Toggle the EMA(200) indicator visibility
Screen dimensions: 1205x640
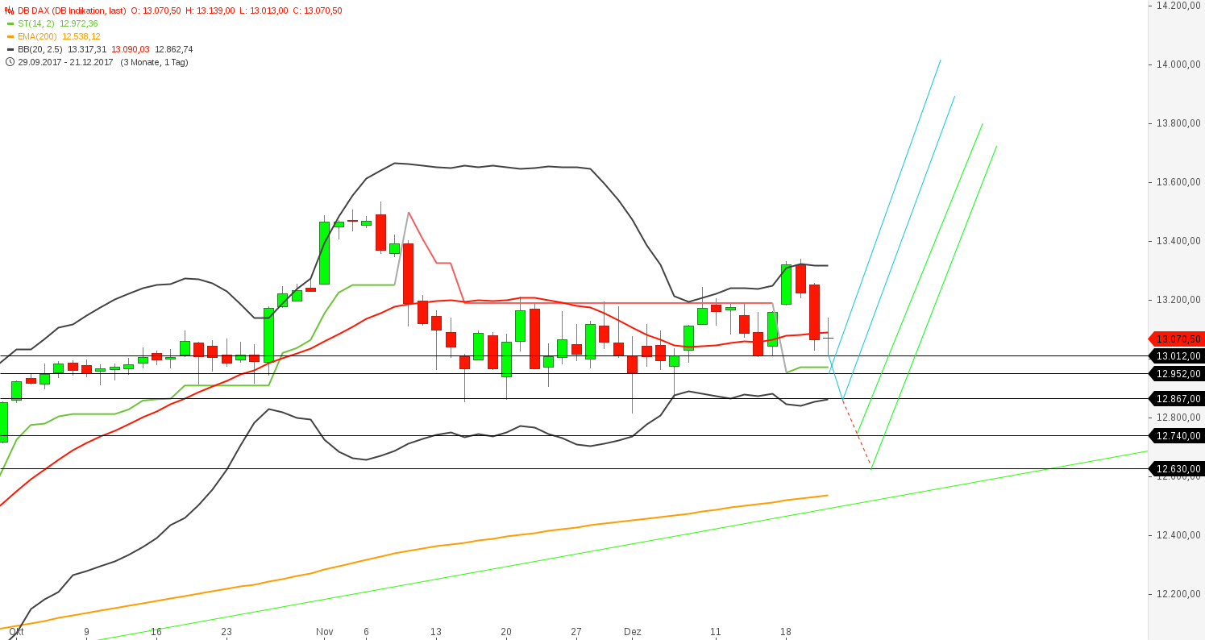click(x=37, y=37)
